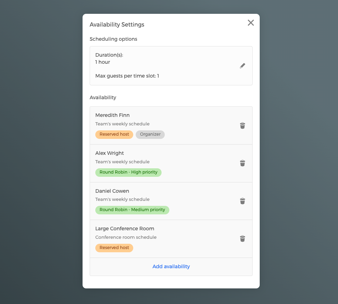
Task: Select the Reserved host badge for Meredith Finn
Action: point(114,134)
